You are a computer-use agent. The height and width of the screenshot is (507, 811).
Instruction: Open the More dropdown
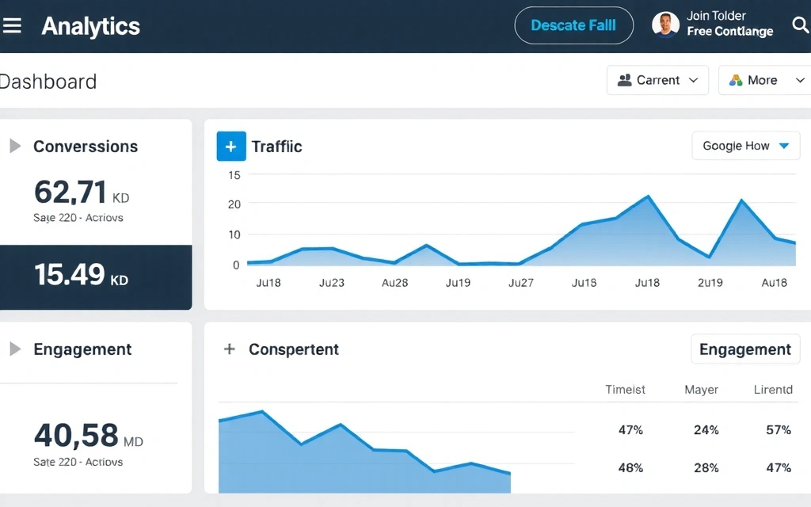[x=763, y=80]
